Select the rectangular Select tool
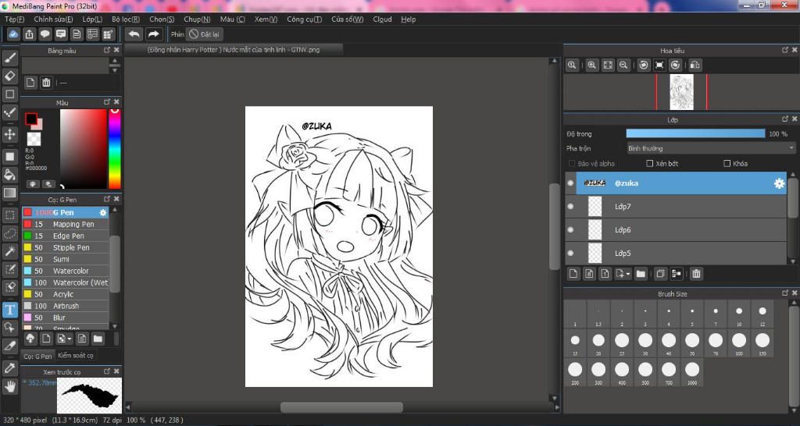800x426 pixels. 10,215
